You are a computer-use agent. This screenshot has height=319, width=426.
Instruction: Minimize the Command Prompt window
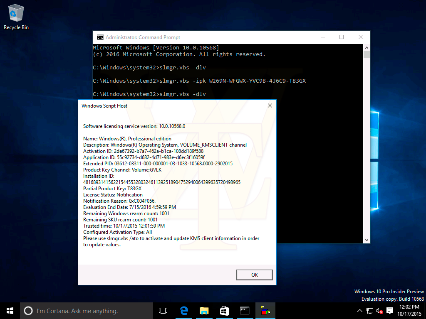(x=322, y=37)
